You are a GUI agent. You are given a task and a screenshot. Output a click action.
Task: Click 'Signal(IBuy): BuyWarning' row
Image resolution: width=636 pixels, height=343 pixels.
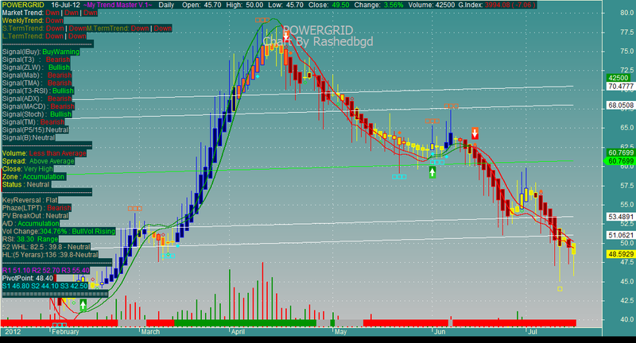pos(41,52)
